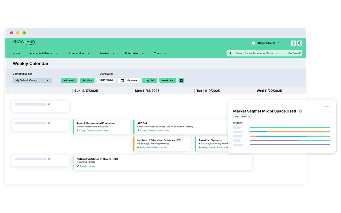Viewport: 341px width, 213px height.
Task: Click Day: 11/19/2025 date chip
Action: coord(242,117)
